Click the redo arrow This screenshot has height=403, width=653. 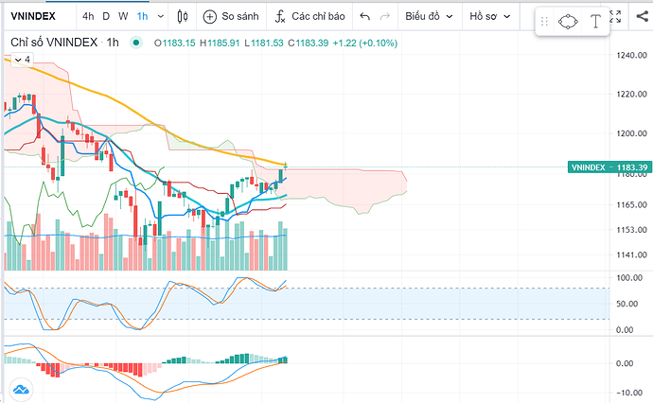(x=385, y=17)
